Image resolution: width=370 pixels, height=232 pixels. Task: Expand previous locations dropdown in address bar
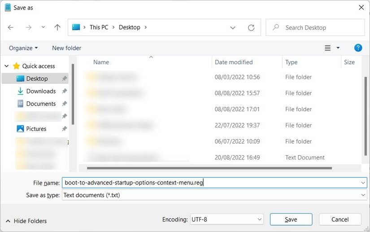point(233,28)
